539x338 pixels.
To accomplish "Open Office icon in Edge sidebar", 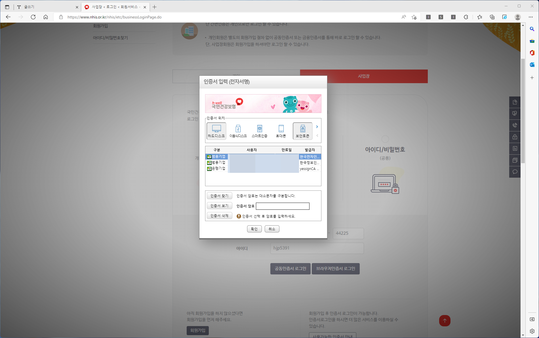I will coord(532,53).
